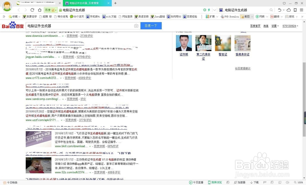Open the www.52z.com/soft result URL
This screenshot has width=306, height=185.
pyautogui.click(x=72, y=172)
